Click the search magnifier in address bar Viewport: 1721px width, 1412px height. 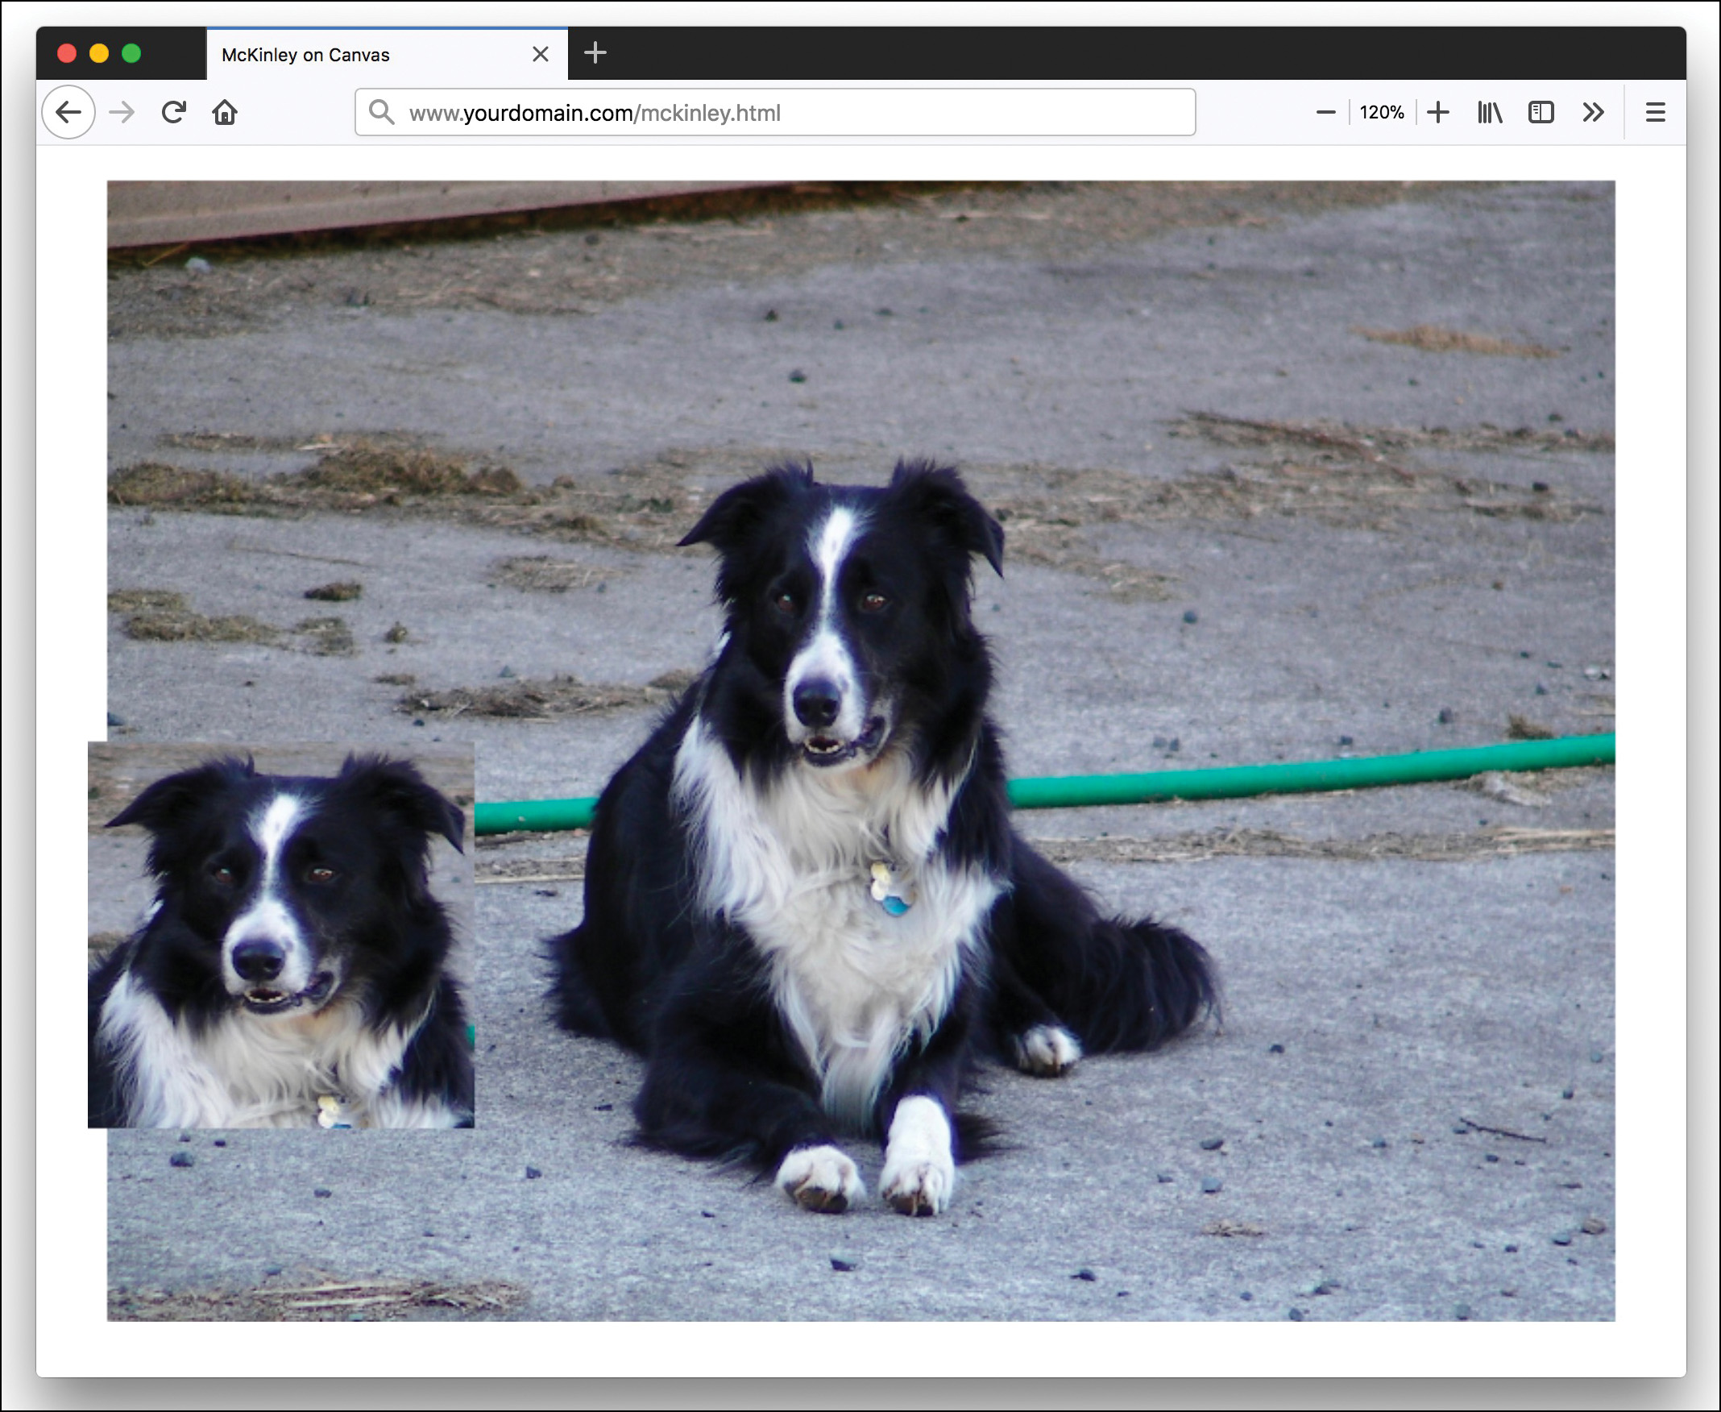tap(380, 112)
